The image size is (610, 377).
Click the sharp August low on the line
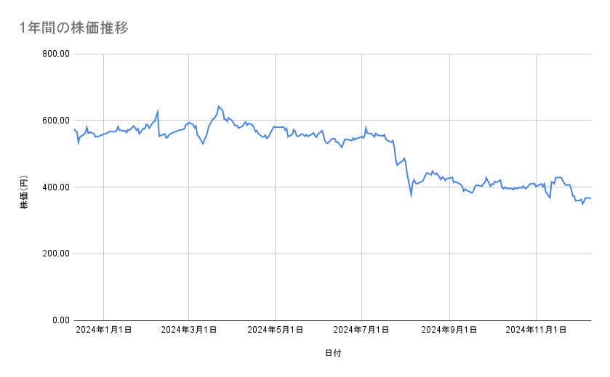point(411,195)
